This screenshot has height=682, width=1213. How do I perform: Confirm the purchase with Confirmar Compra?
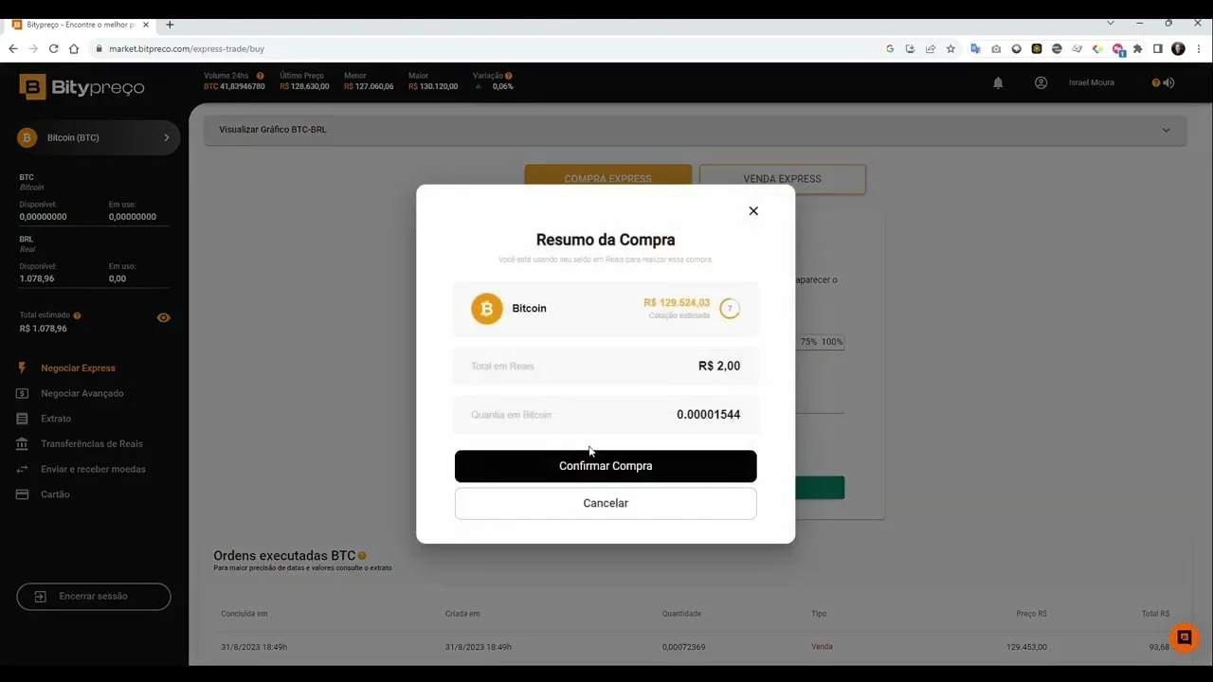[606, 466]
